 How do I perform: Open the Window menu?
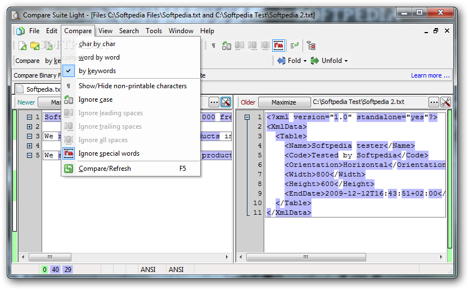181,31
